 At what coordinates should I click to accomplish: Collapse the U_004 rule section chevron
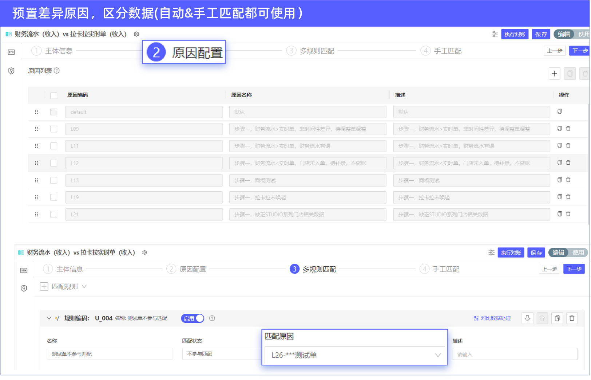pos(49,318)
